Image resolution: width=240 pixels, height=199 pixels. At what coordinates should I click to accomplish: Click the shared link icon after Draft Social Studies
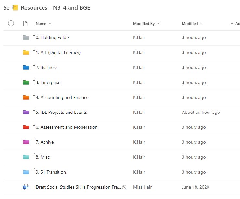124,187
